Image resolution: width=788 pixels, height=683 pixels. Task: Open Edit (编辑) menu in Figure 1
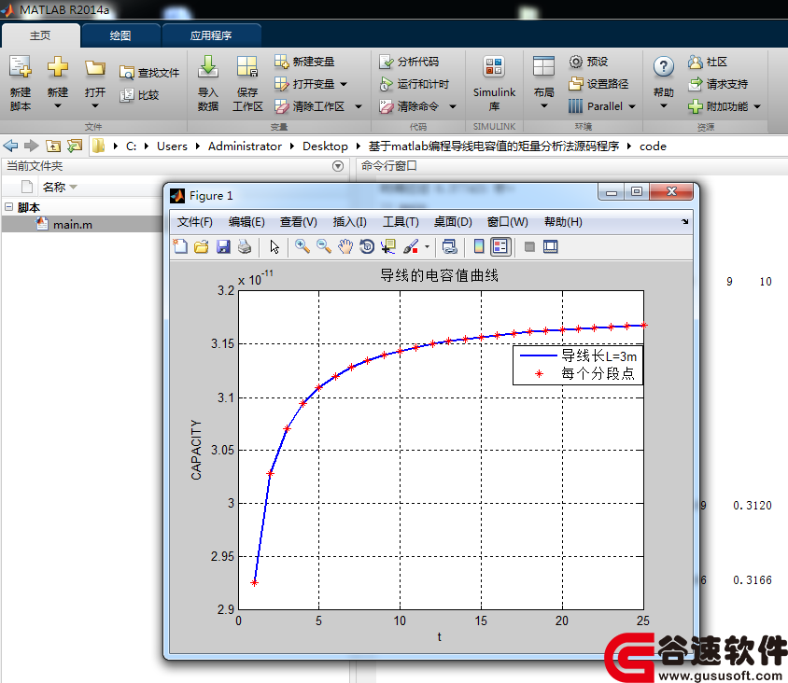[x=246, y=222]
